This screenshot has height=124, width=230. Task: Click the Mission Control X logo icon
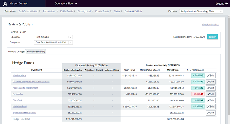click(x=5, y=4)
